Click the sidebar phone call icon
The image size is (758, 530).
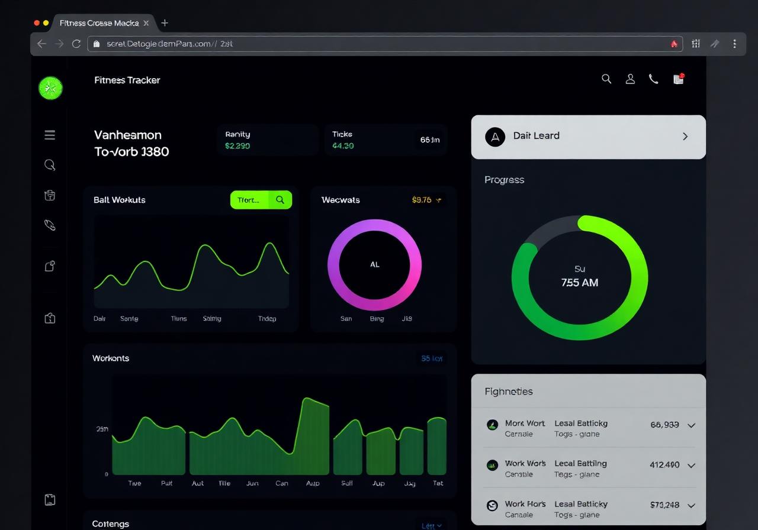click(x=50, y=225)
